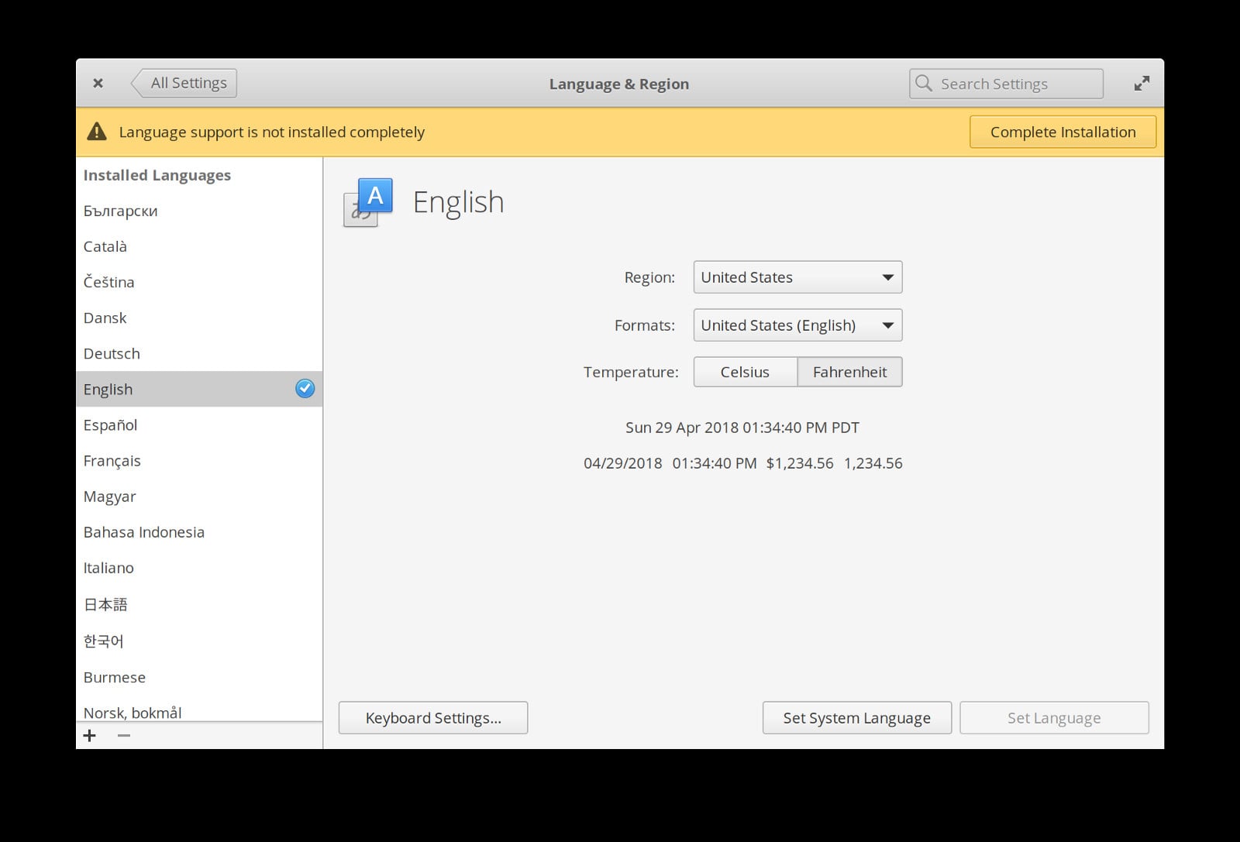Open the Formats dropdown
The width and height of the screenshot is (1240, 842).
coord(797,325)
